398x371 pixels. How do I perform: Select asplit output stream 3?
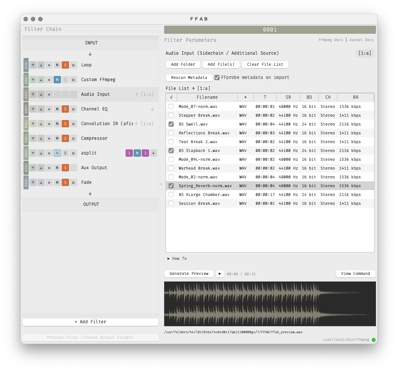[145, 153]
